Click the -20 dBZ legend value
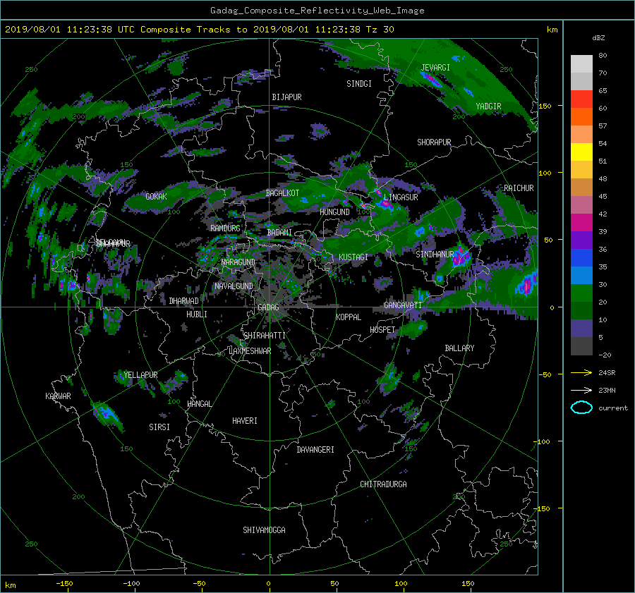635x593 pixels. tap(605, 355)
